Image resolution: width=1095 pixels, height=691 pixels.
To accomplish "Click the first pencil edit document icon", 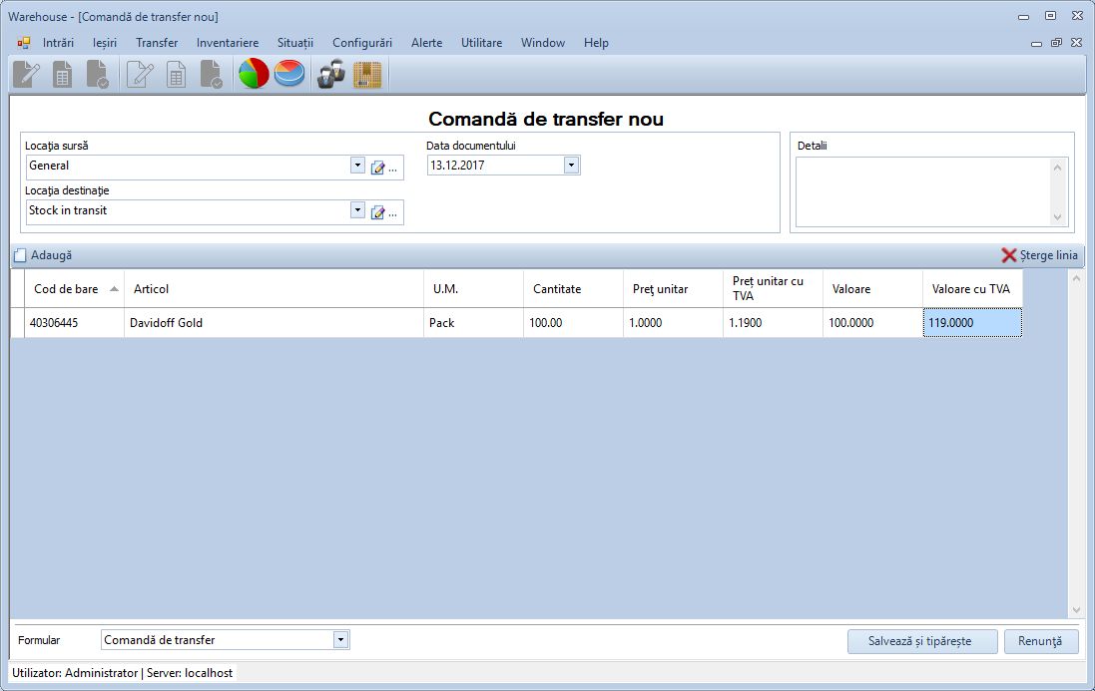I will pos(24,72).
